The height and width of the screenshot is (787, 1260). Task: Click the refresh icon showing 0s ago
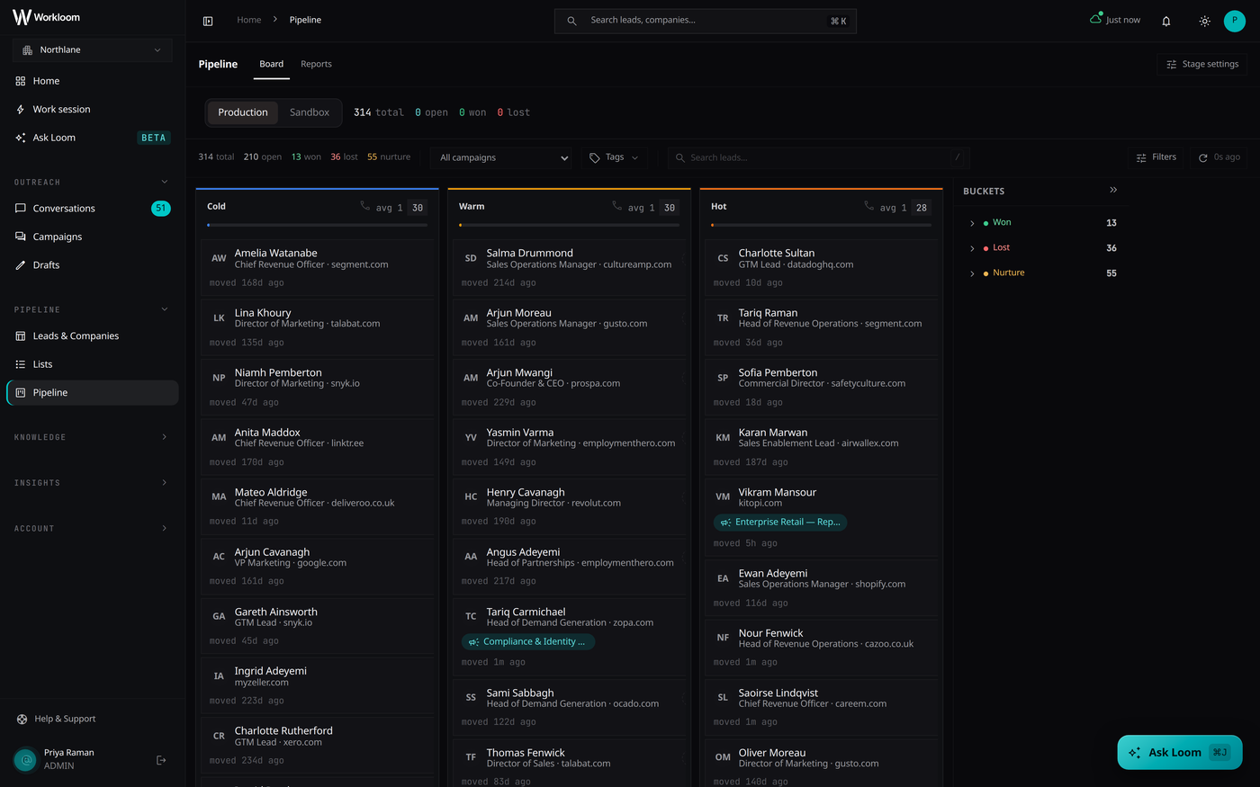coord(1219,157)
